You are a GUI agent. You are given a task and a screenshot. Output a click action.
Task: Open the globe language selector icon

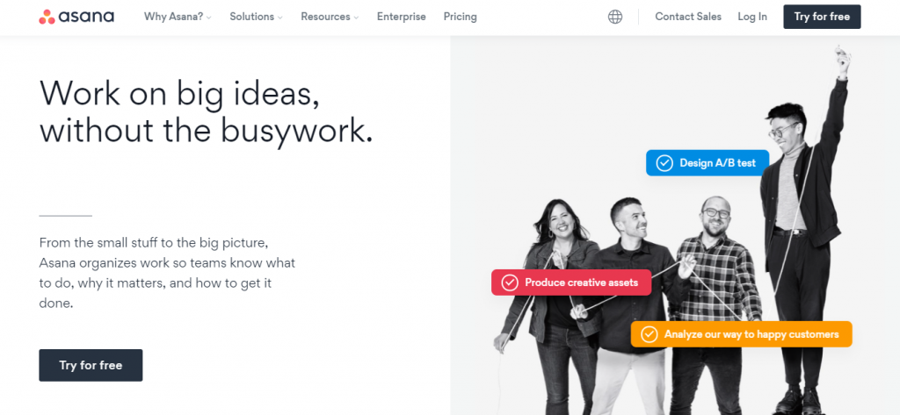coord(614,17)
